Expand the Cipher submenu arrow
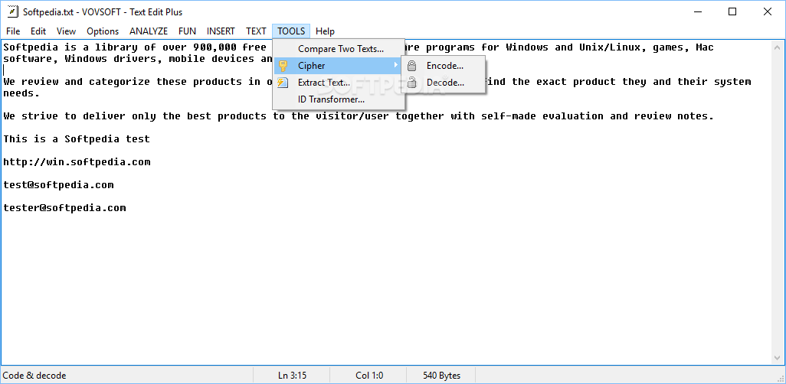Image resolution: width=786 pixels, height=384 pixels. pos(396,66)
